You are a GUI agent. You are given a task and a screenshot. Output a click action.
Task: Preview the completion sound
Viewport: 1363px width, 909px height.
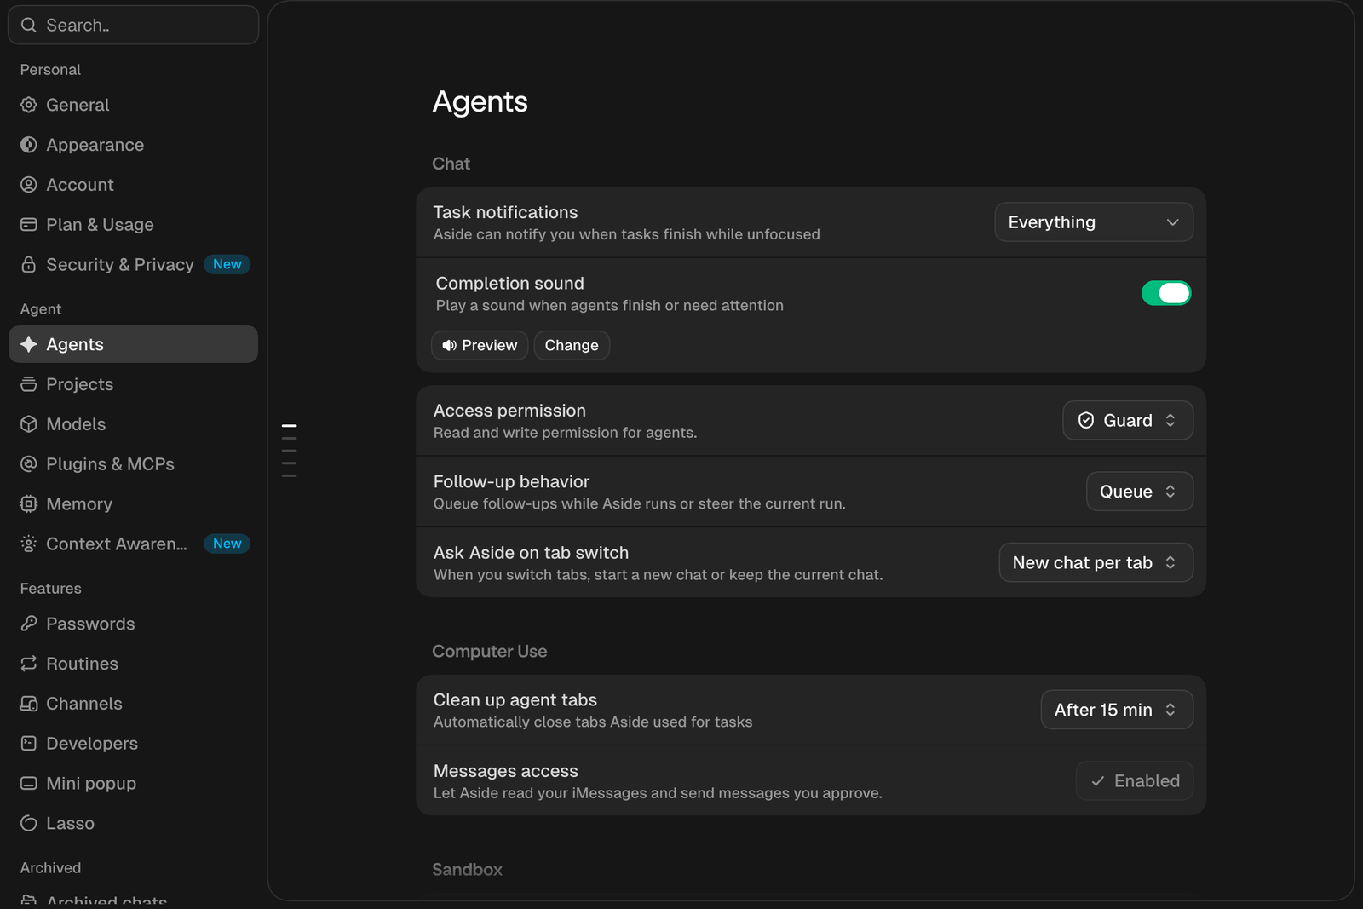point(480,345)
